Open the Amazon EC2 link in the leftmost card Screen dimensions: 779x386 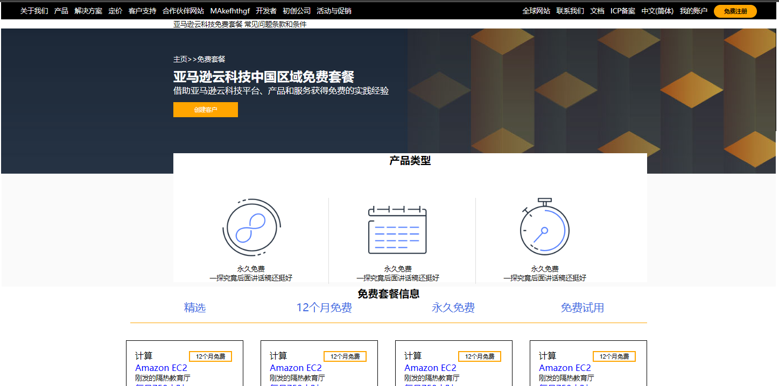(x=161, y=368)
